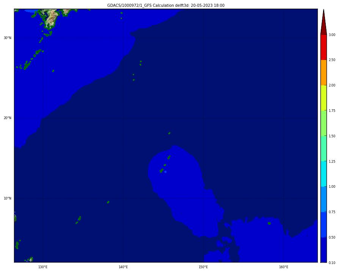Image resolution: width=339 pixels, height=272 pixels.
Task: Click the 140°E longitude axis label
Action: point(123,267)
